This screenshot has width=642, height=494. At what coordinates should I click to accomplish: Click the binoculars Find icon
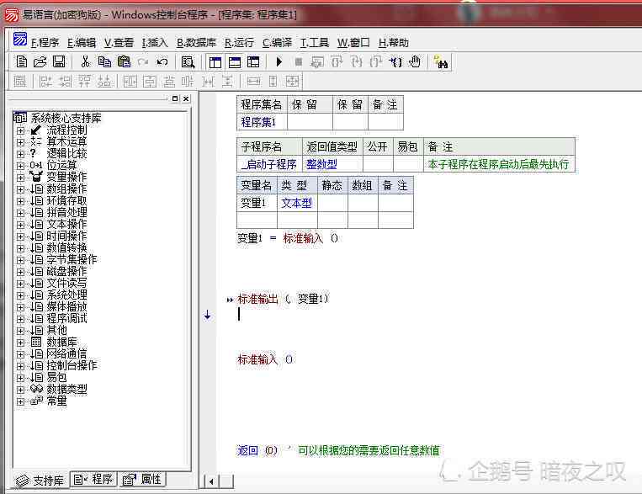click(x=440, y=61)
